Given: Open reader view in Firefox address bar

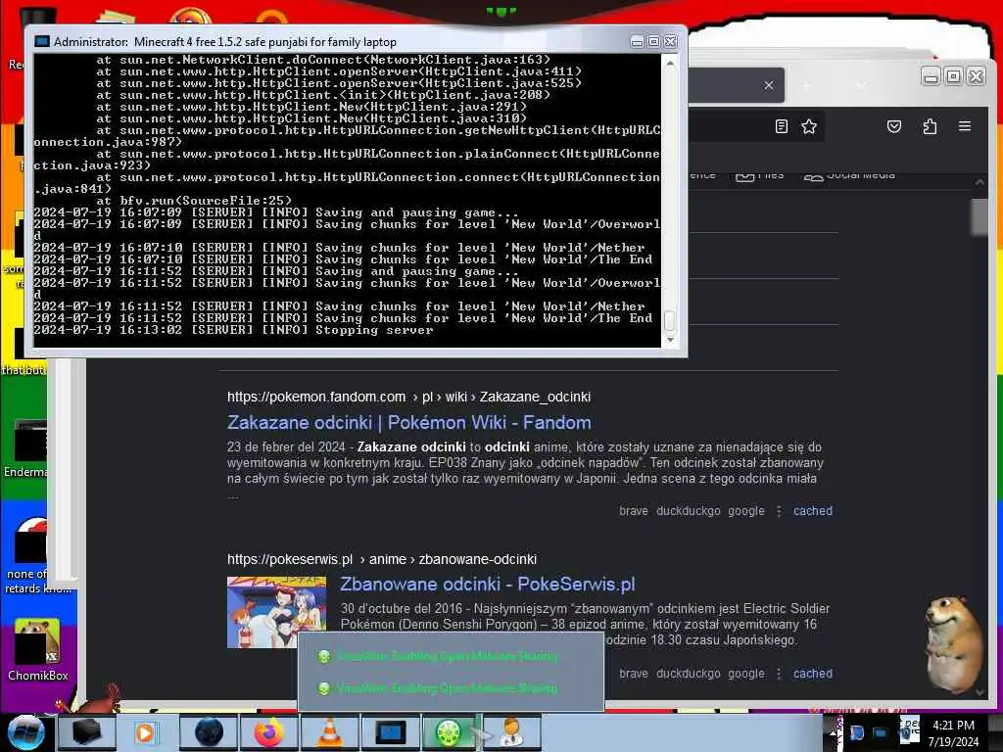Looking at the screenshot, I should tap(781, 126).
